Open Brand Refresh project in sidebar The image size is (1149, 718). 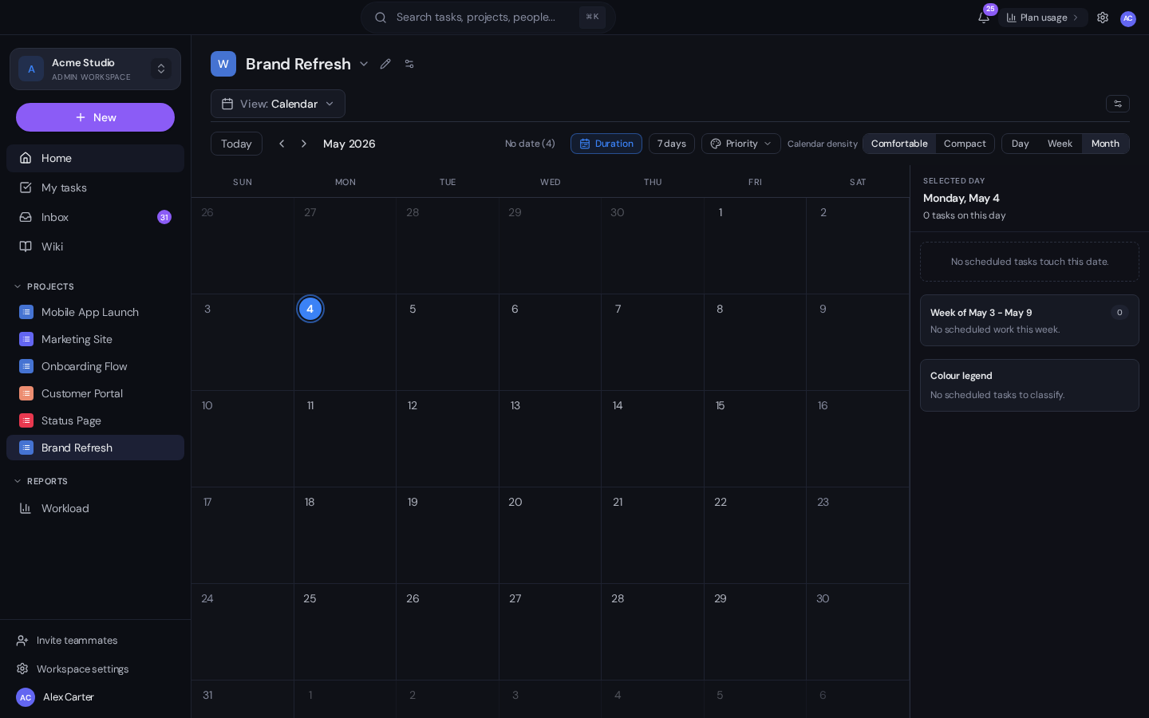point(95,448)
